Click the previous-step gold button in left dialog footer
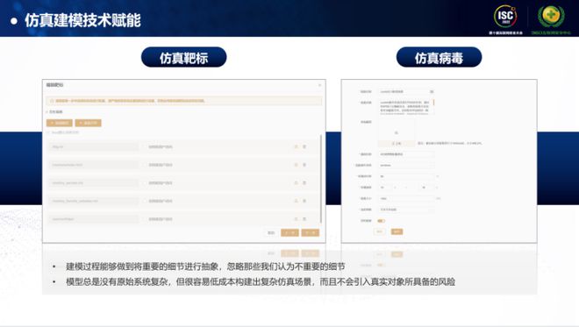The width and height of the screenshot is (579, 327). (x=289, y=233)
